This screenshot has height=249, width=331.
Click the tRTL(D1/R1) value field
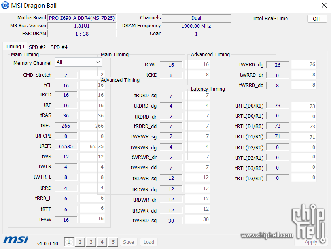(277, 136)
